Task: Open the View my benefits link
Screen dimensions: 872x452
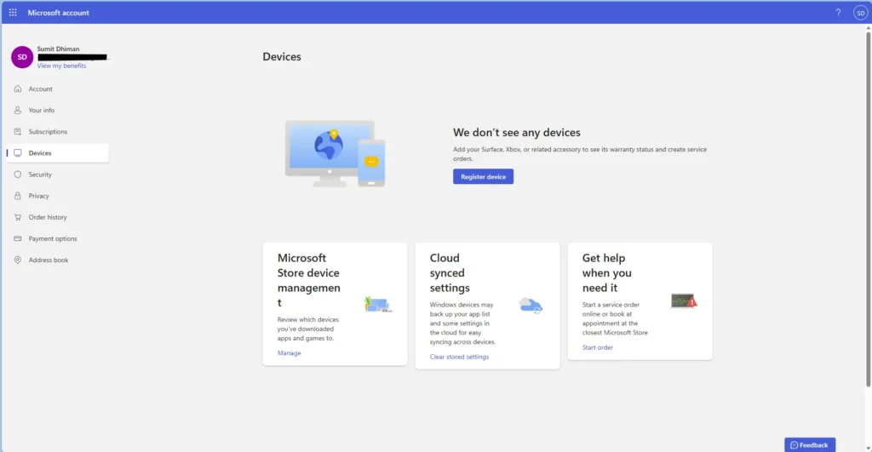Action: point(61,66)
